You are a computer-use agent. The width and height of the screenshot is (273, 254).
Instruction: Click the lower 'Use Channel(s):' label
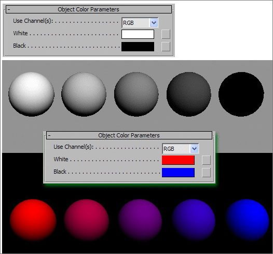pos(73,147)
